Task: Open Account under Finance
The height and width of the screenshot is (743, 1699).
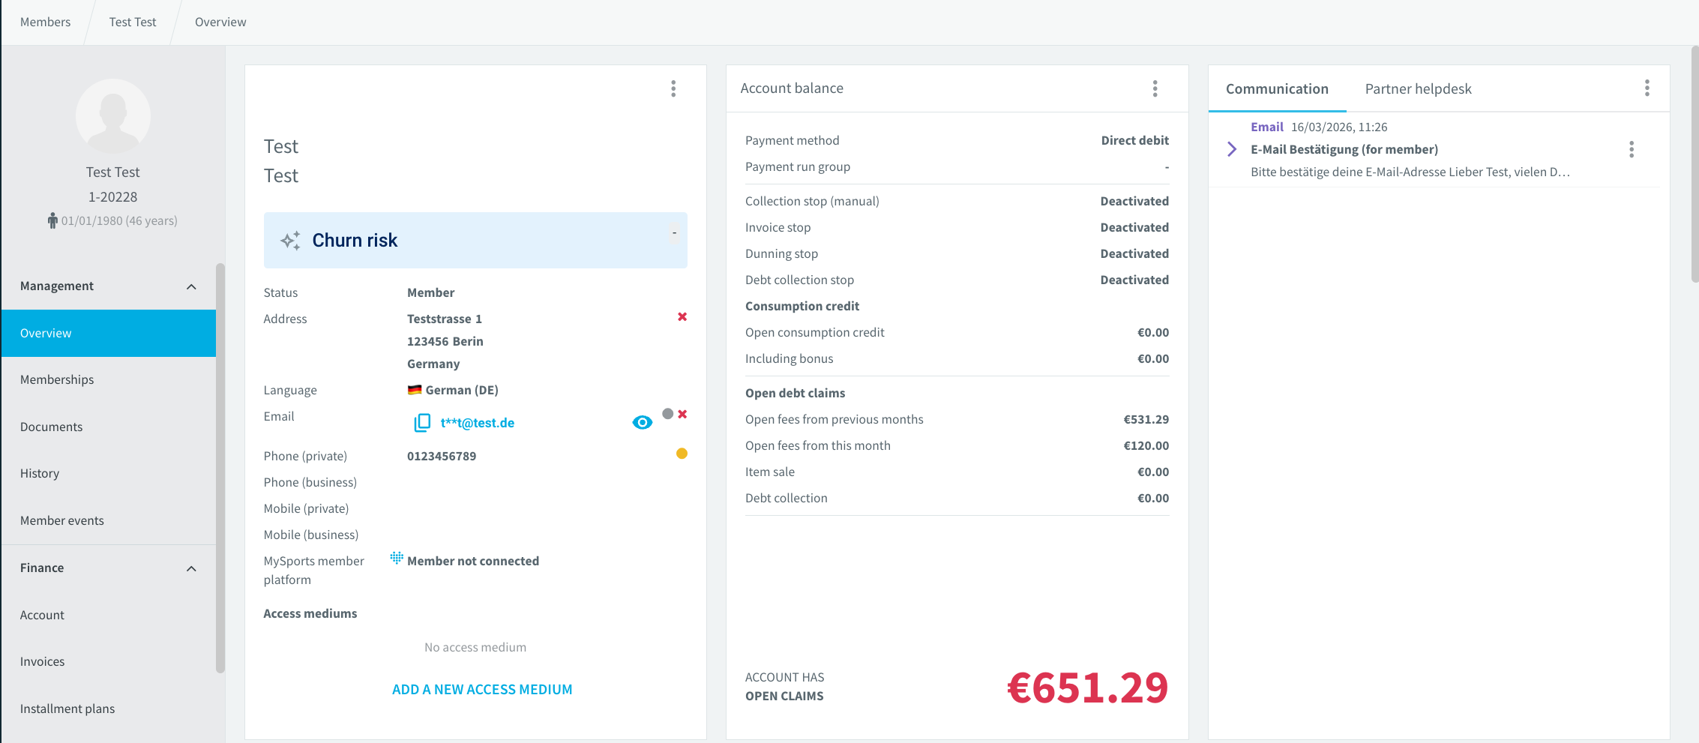Action: [x=109, y=615]
